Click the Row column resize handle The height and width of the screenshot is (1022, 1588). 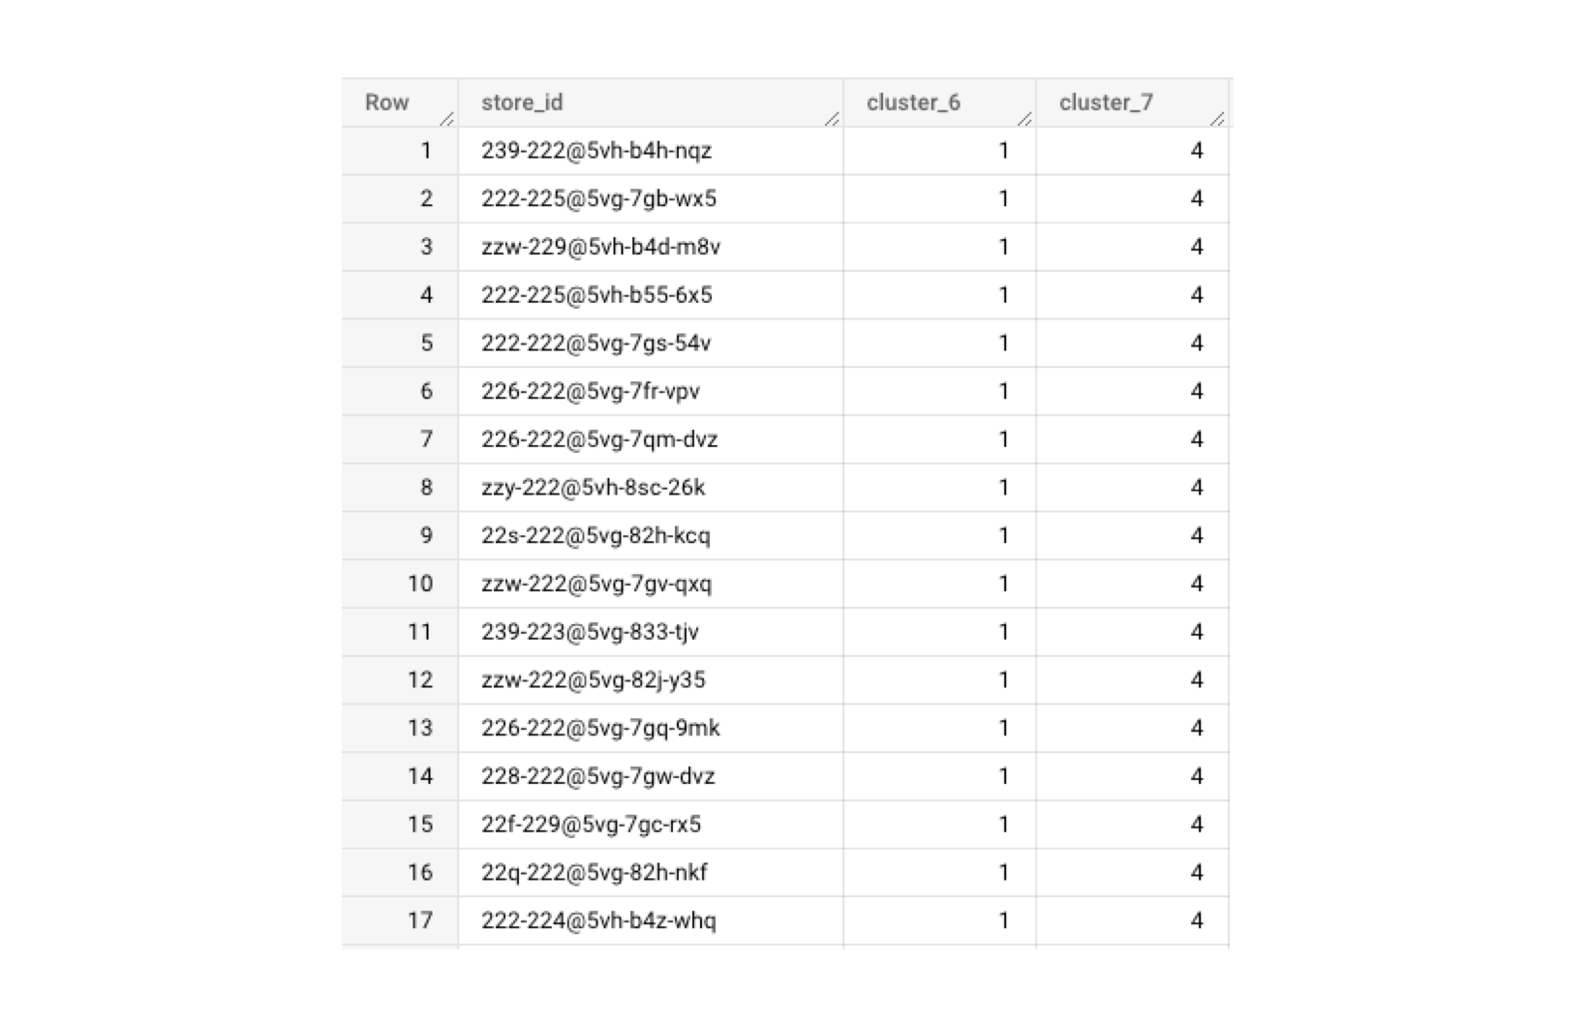click(446, 119)
